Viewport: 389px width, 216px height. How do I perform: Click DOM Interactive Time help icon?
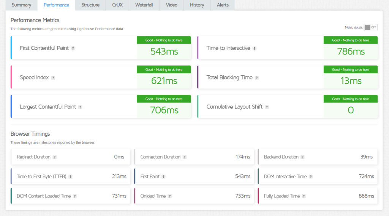(x=311, y=177)
